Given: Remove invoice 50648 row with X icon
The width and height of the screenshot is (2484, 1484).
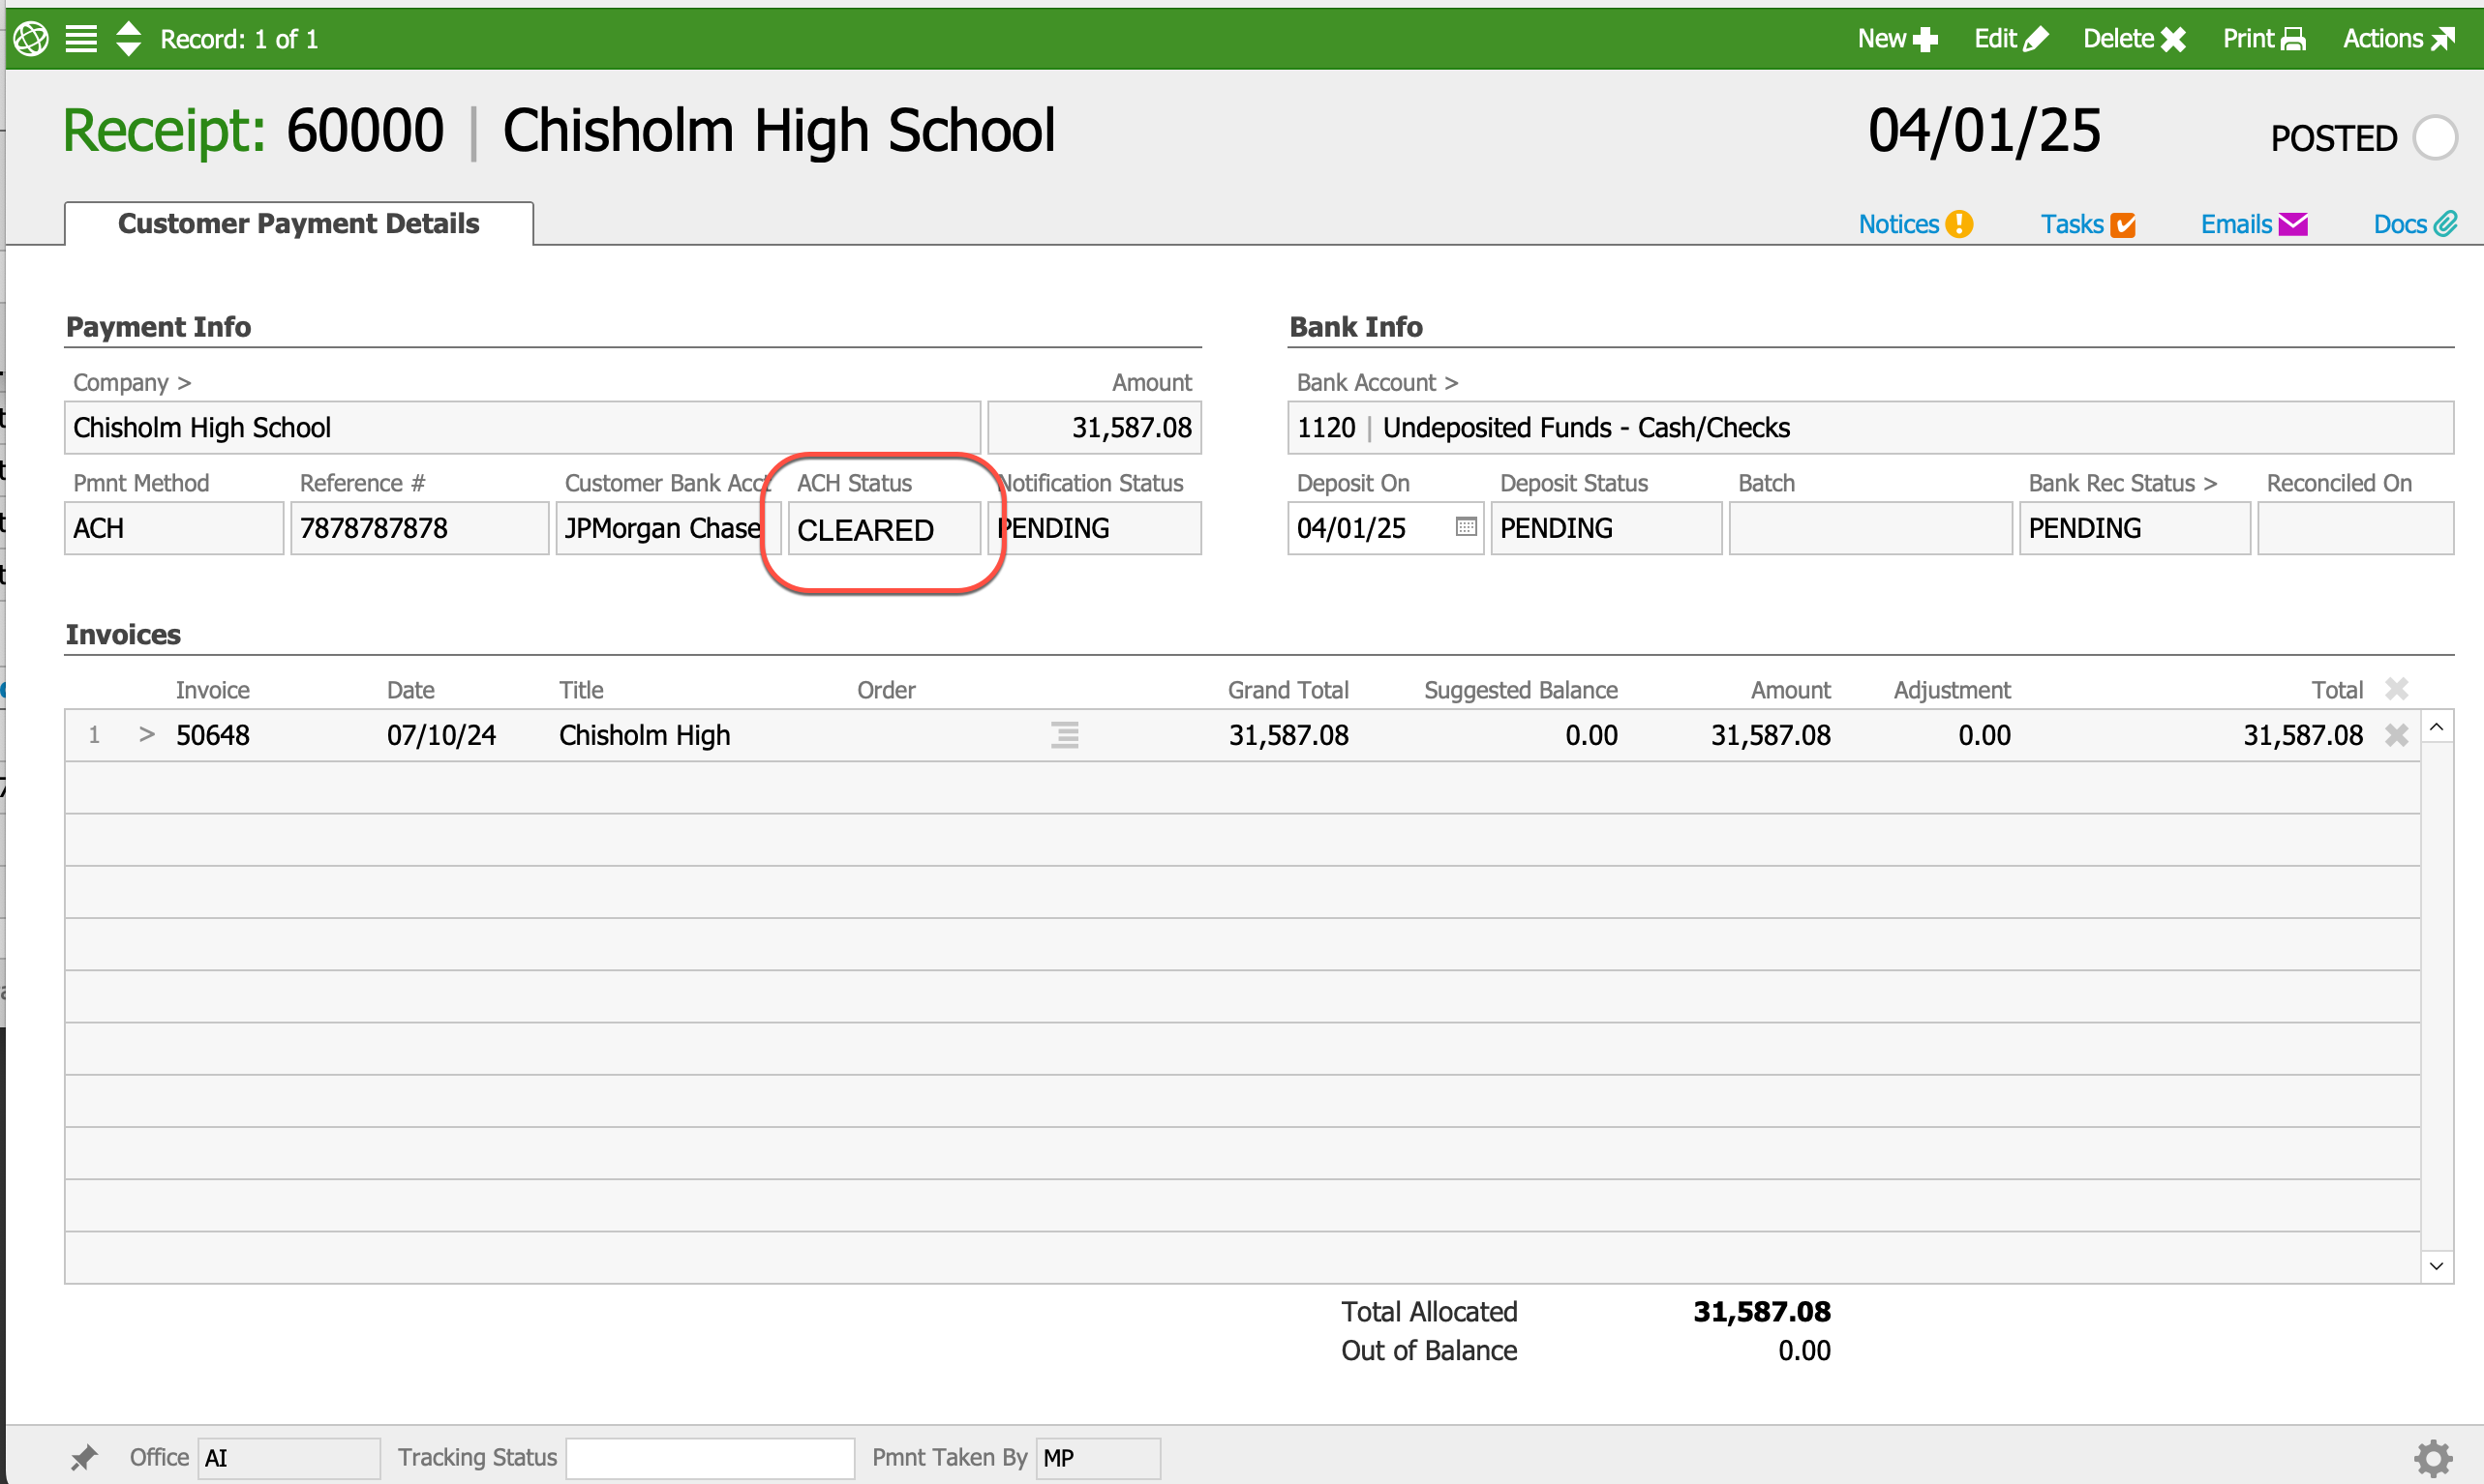Looking at the screenshot, I should point(2396,735).
